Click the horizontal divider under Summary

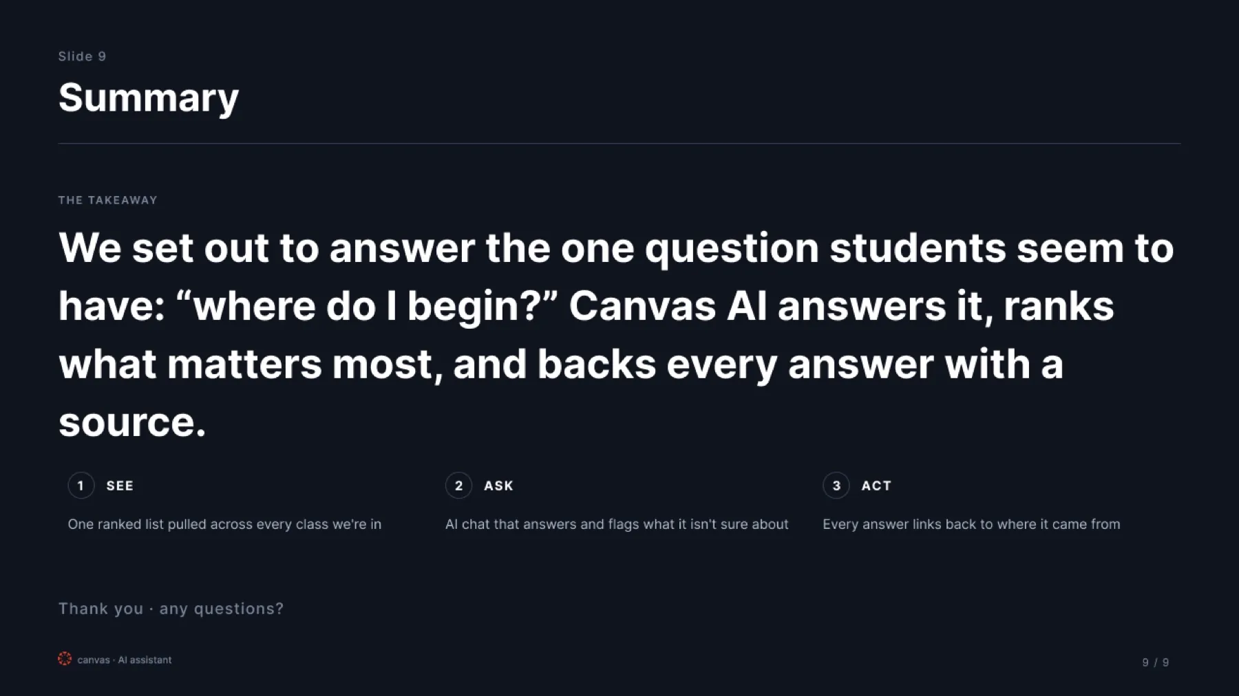(x=619, y=143)
